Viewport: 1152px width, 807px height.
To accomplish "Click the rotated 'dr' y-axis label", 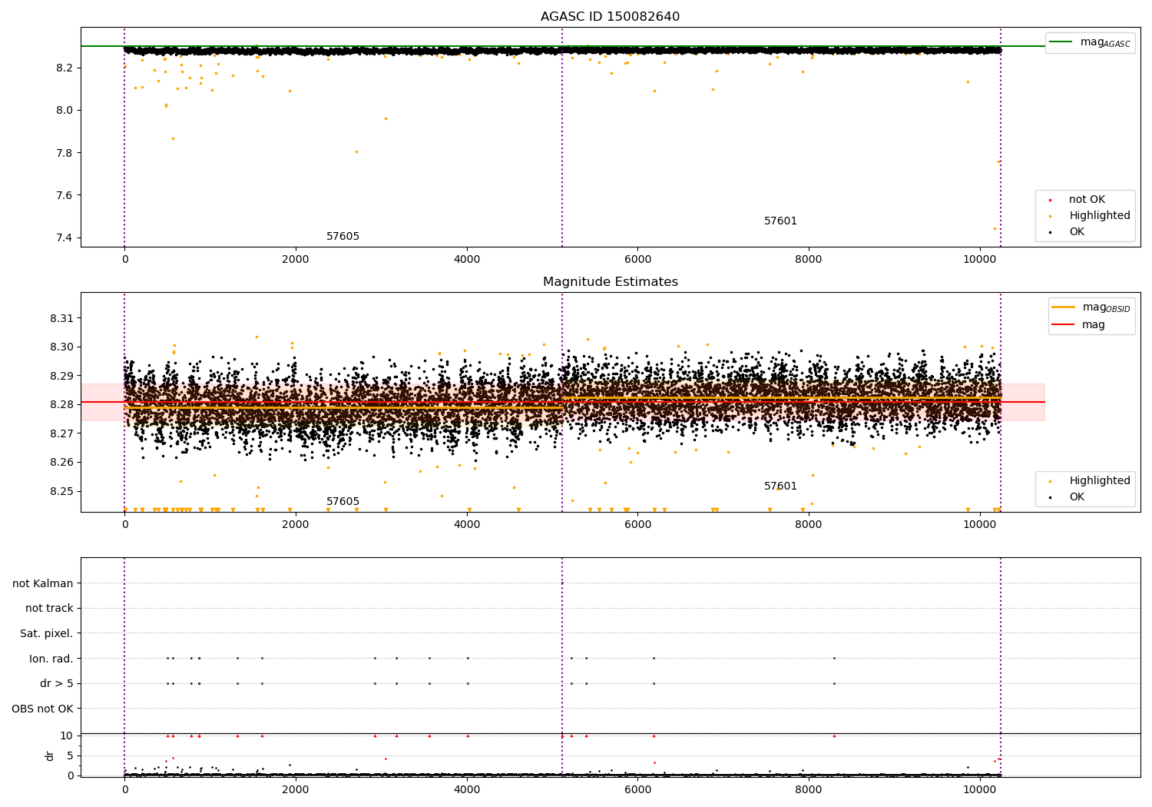I will coord(50,756).
